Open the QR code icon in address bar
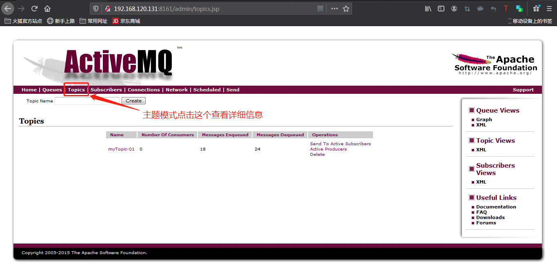557x279 pixels. click(x=320, y=9)
